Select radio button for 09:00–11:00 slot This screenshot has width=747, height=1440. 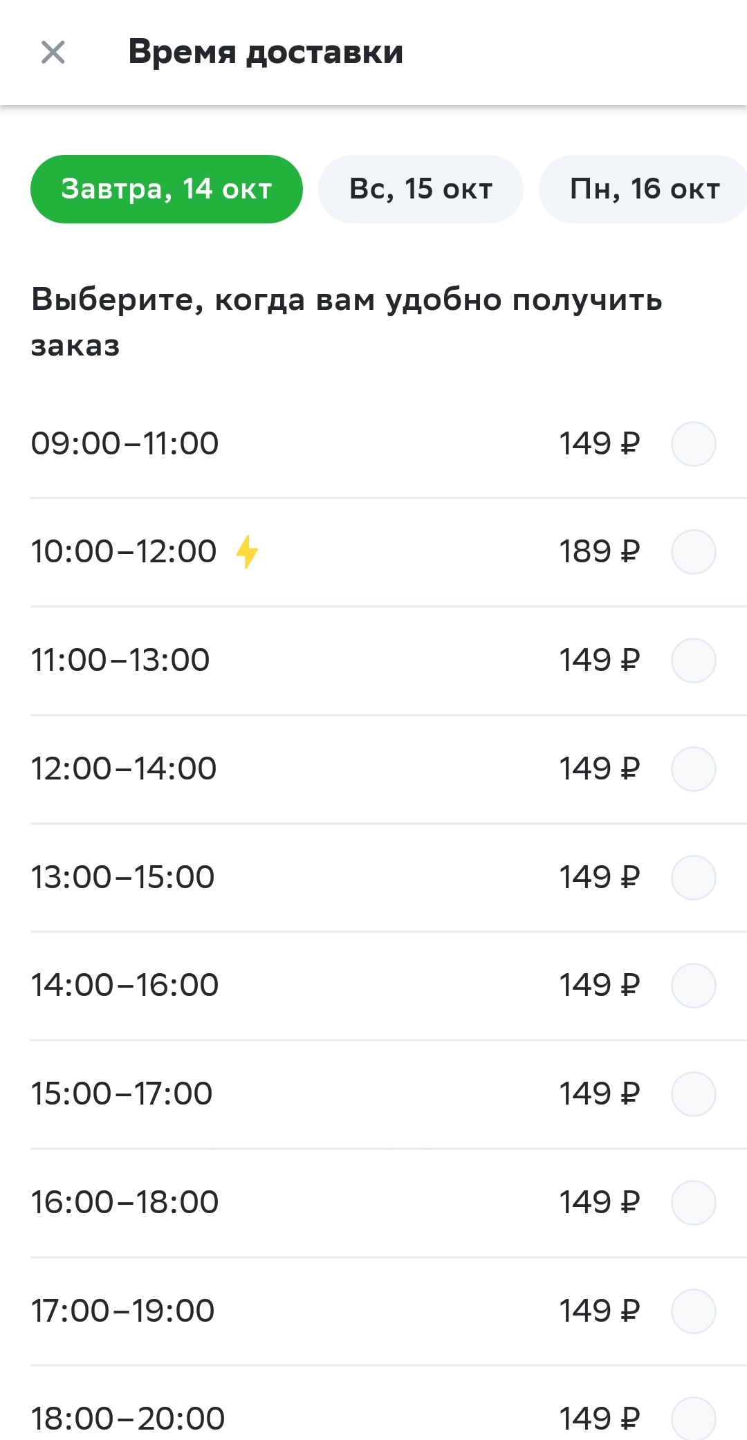693,443
